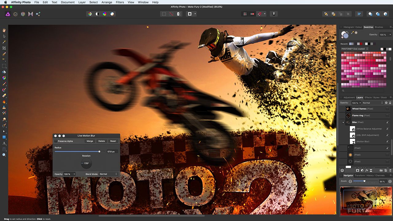Delete layer using the trash icon
Screen dimensions: 393x221
(390, 170)
